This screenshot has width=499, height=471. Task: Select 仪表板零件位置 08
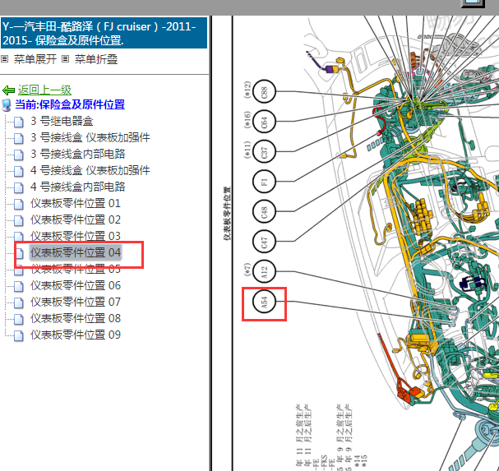click(x=76, y=319)
